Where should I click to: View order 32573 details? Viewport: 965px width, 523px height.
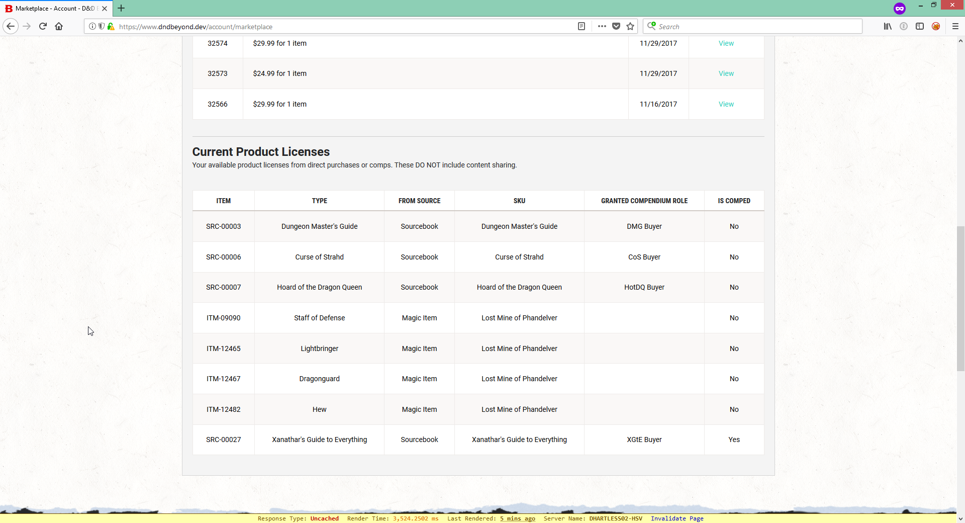(x=726, y=73)
